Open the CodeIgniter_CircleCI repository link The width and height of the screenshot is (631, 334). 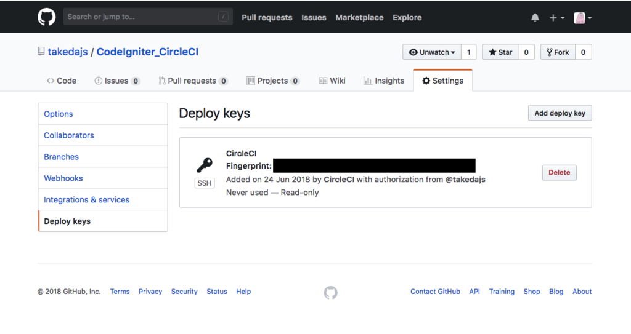(x=147, y=52)
